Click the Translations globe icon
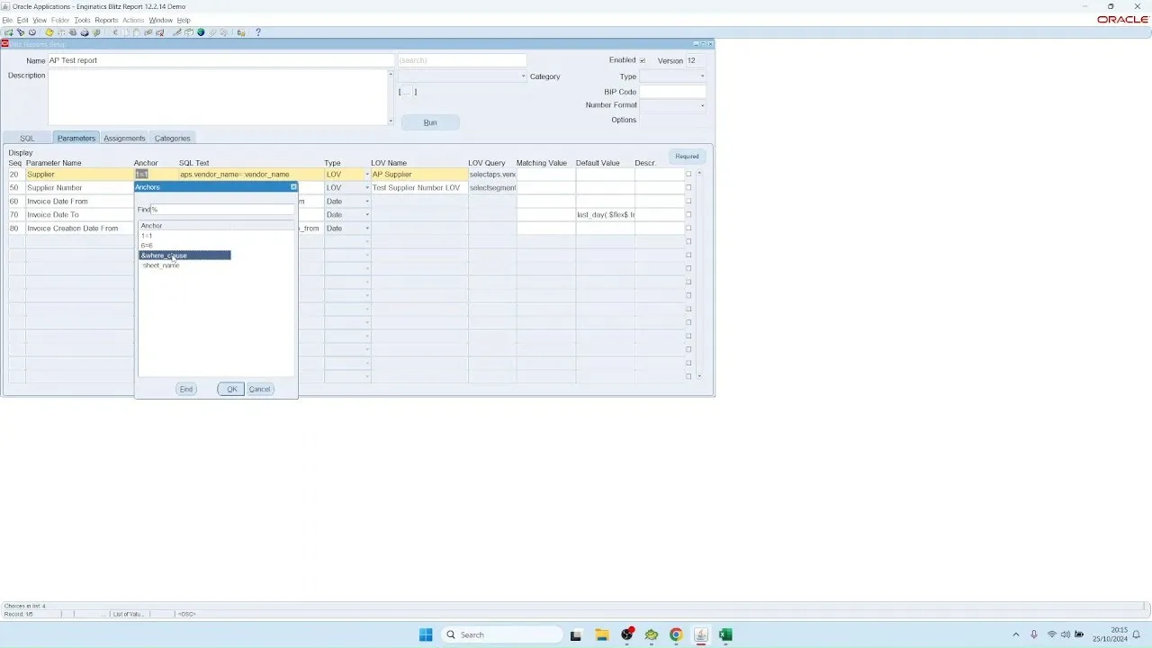Viewport: 1152px width, 648px height. point(201,32)
